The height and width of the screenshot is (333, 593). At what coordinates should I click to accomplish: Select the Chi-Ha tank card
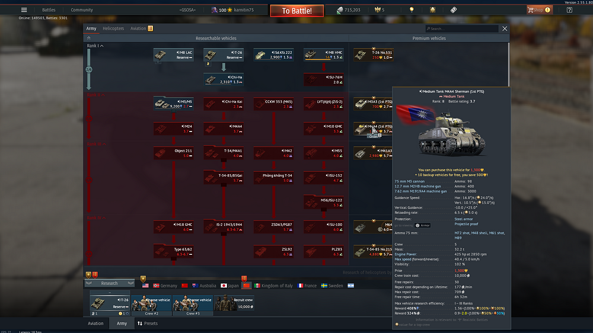point(224,79)
